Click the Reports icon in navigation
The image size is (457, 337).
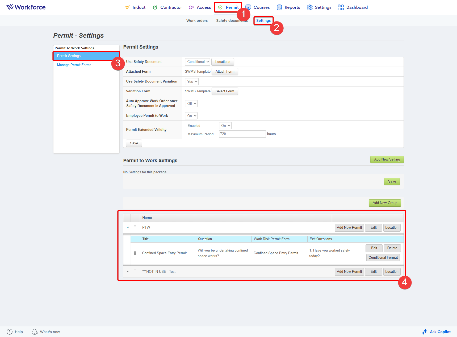click(279, 7)
